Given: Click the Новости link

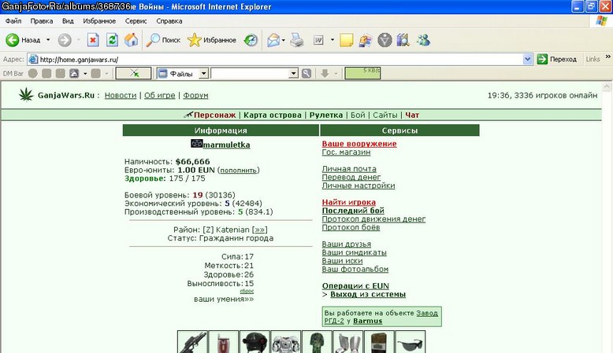Looking at the screenshot, I should point(121,95).
